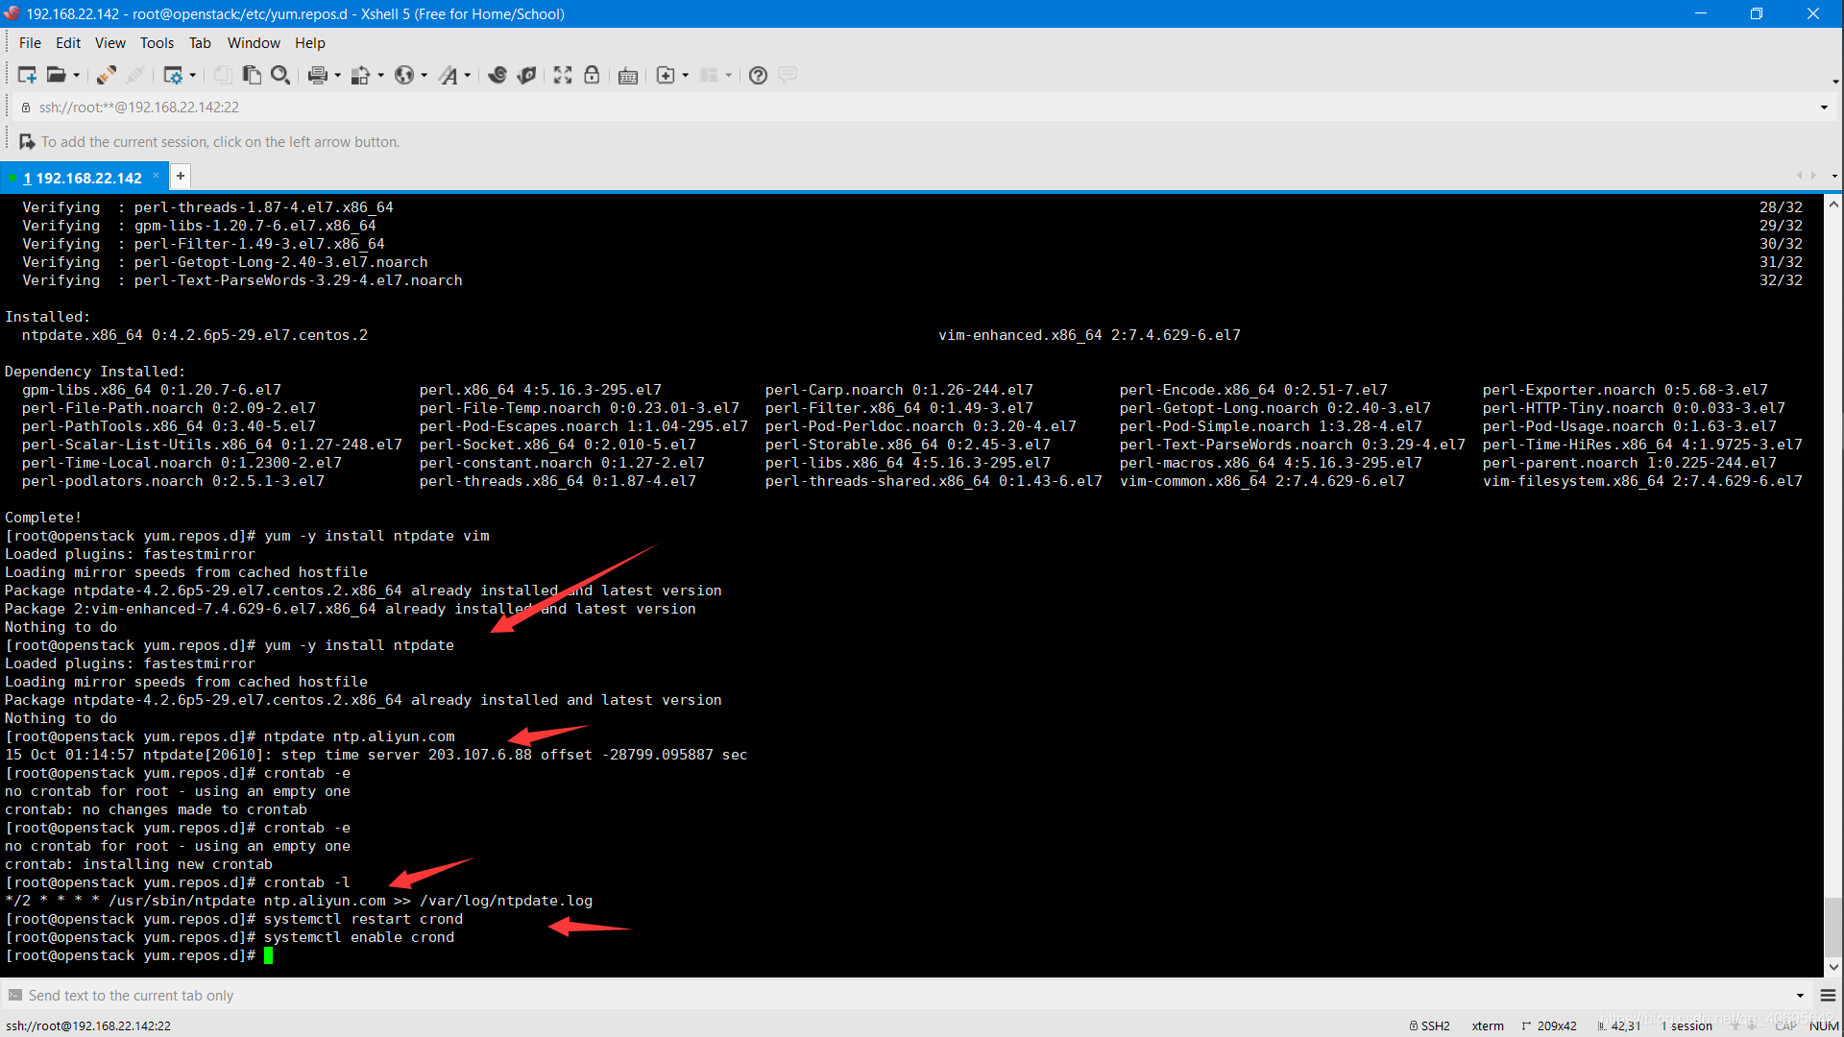Click the Paste clipboard icon
This screenshot has height=1037, width=1844.
coord(252,75)
